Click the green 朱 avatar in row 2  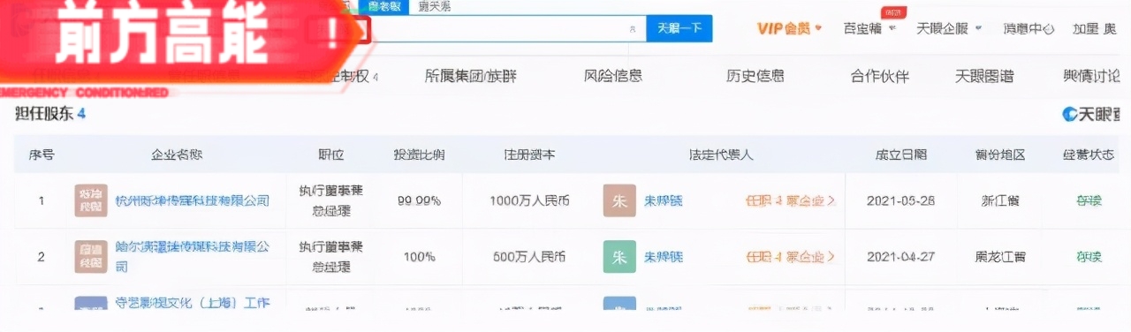[x=619, y=257]
